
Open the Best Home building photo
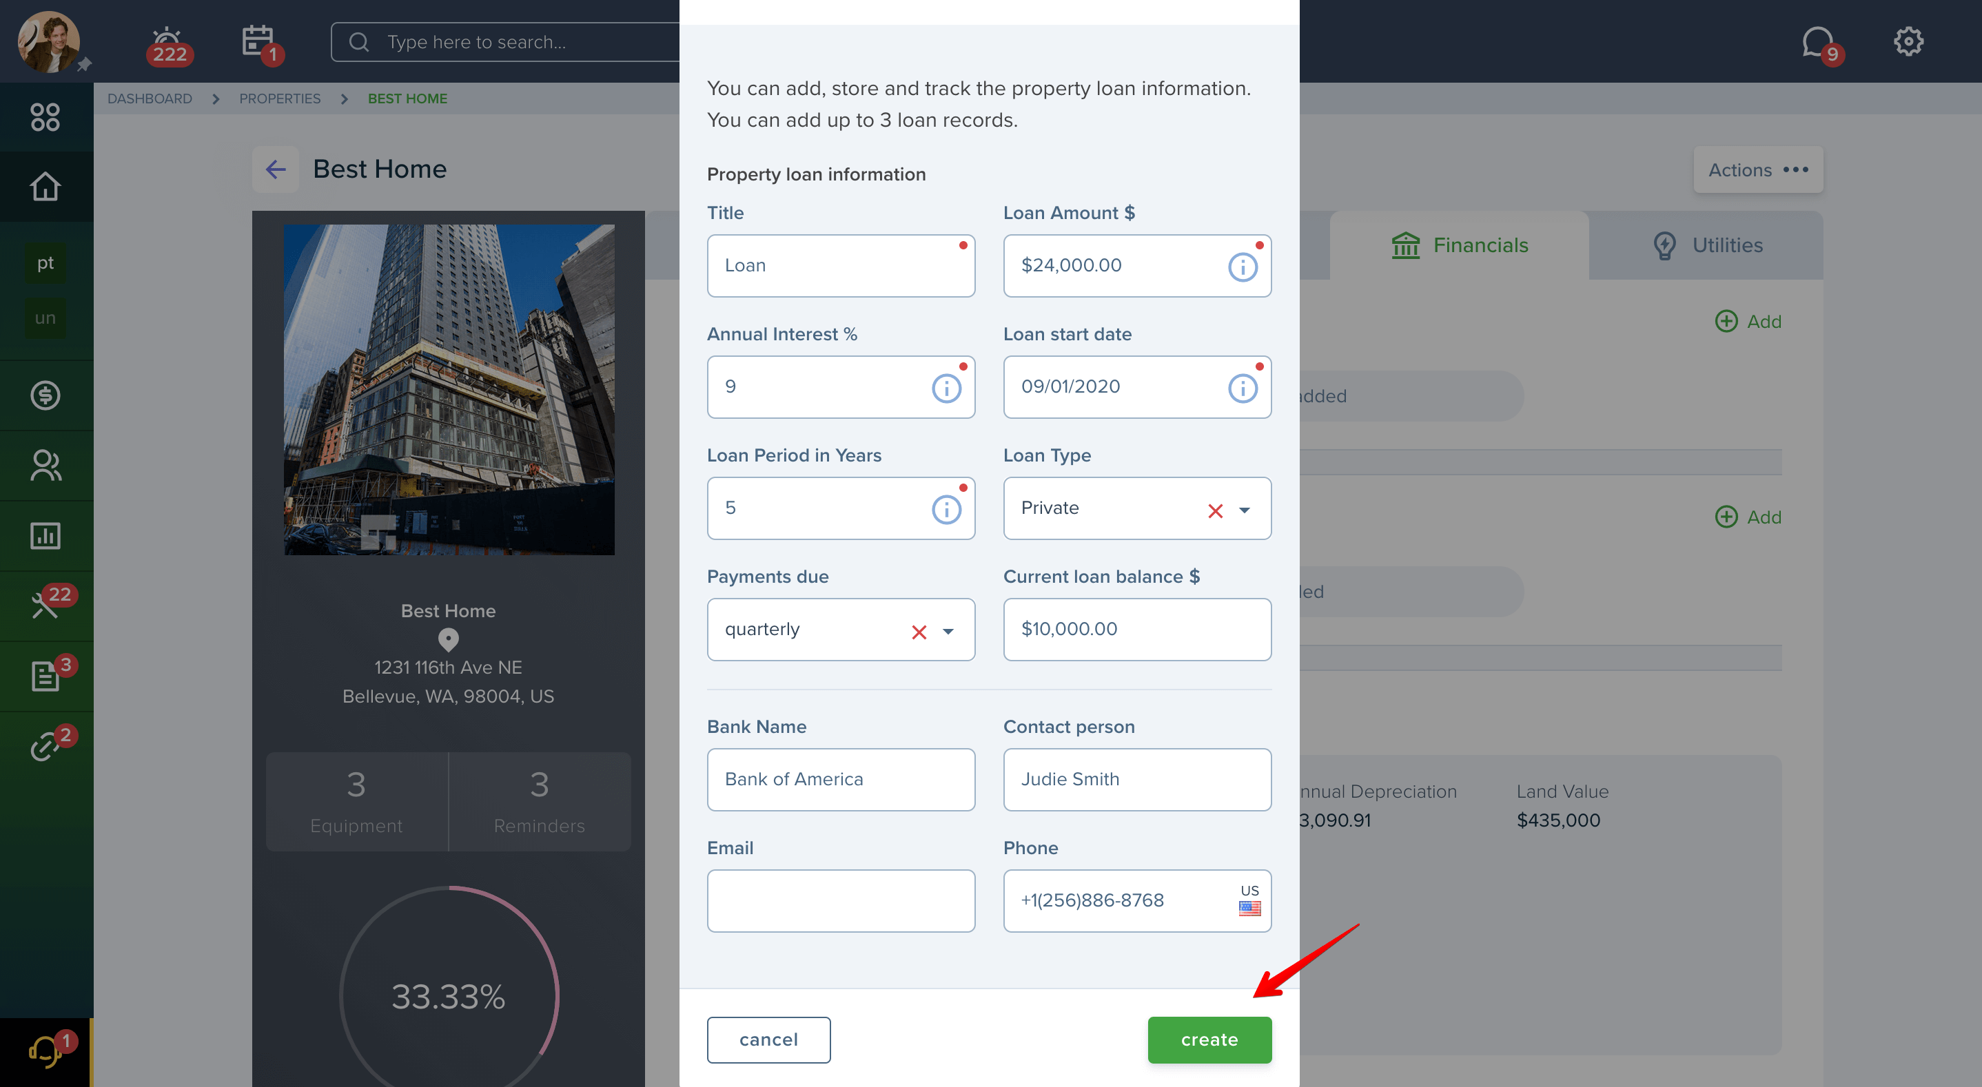tap(449, 389)
